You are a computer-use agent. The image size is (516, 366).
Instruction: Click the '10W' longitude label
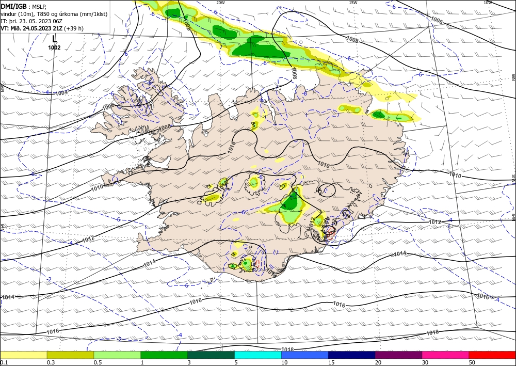pyautogui.click(x=488, y=3)
